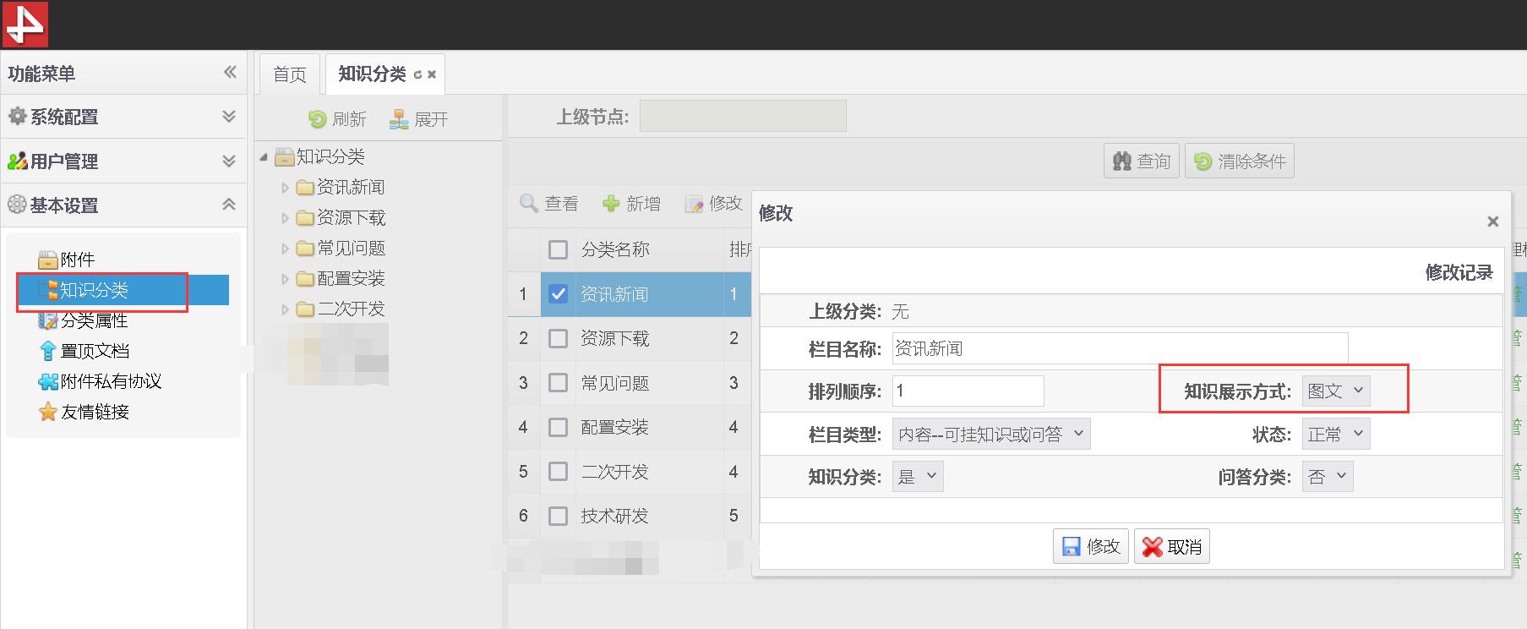The image size is (1527, 629).
Task: Check the 配置安装 row checkbox
Action: [558, 427]
